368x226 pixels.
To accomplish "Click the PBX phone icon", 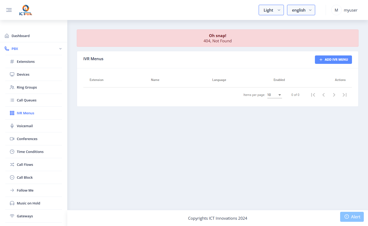I will tap(7, 49).
